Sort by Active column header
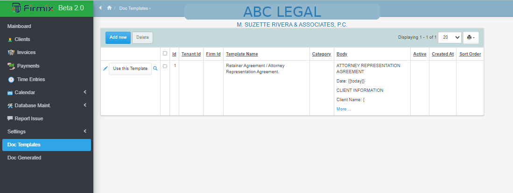513x193 pixels. click(x=420, y=54)
